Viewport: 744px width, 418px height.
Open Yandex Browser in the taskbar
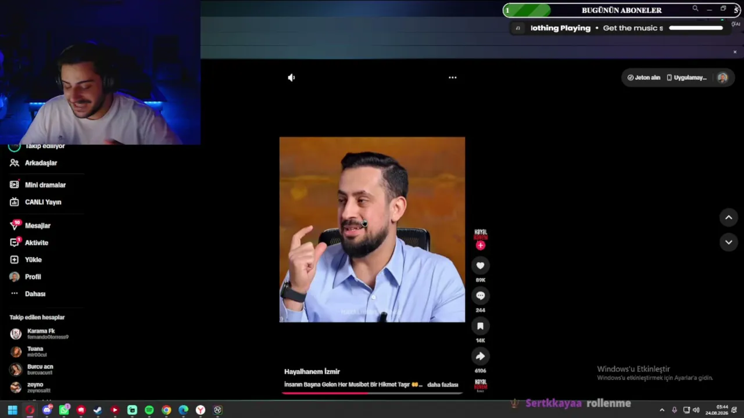pyautogui.click(x=201, y=410)
